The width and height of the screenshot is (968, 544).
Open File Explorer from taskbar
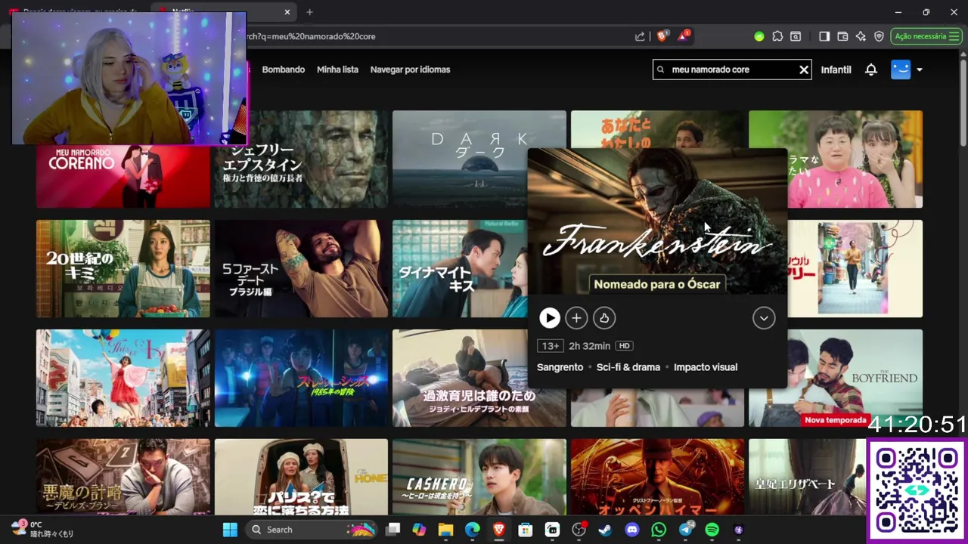pos(445,530)
